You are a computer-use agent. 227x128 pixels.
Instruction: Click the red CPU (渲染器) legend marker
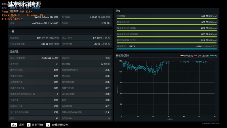(196, 56)
